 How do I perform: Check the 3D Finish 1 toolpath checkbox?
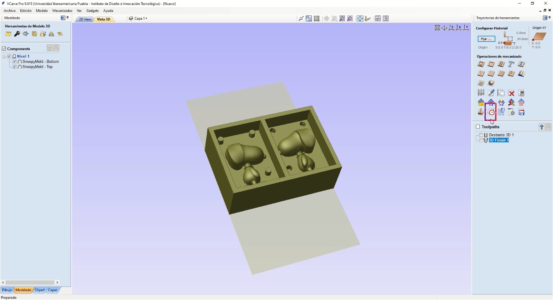[481, 140]
